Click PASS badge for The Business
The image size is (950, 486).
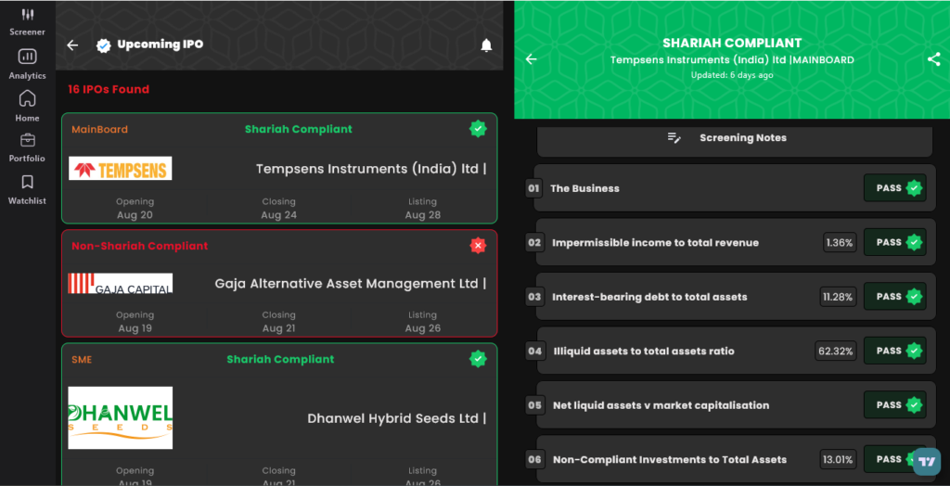pos(895,188)
